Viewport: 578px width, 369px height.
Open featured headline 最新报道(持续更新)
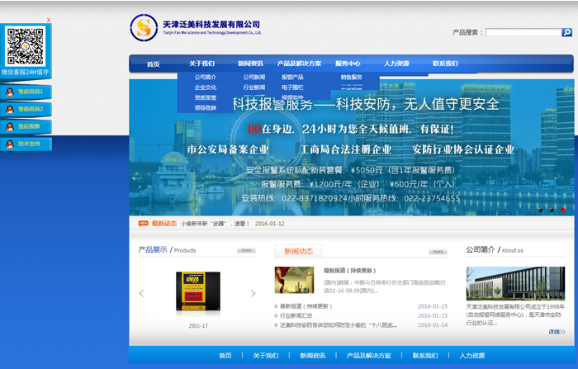349,271
